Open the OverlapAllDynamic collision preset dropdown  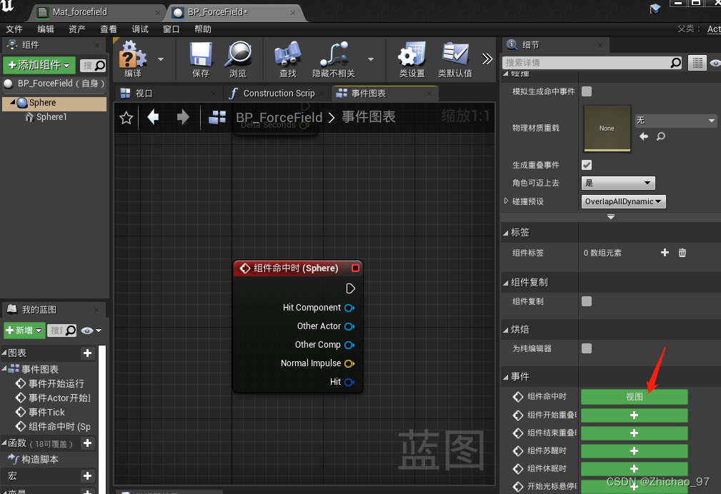point(623,201)
